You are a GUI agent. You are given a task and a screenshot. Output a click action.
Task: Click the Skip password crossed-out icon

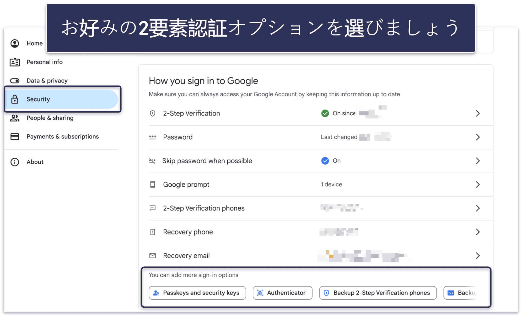[152, 161]
